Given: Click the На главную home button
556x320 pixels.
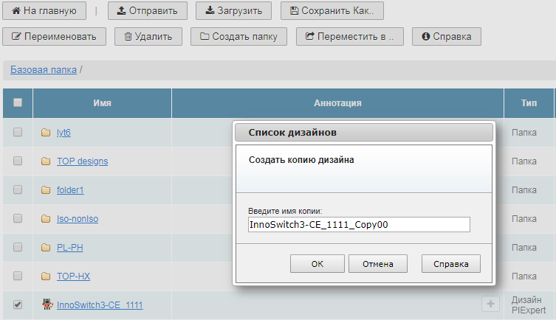Looking at the screenshot, I should coord(44,11).
